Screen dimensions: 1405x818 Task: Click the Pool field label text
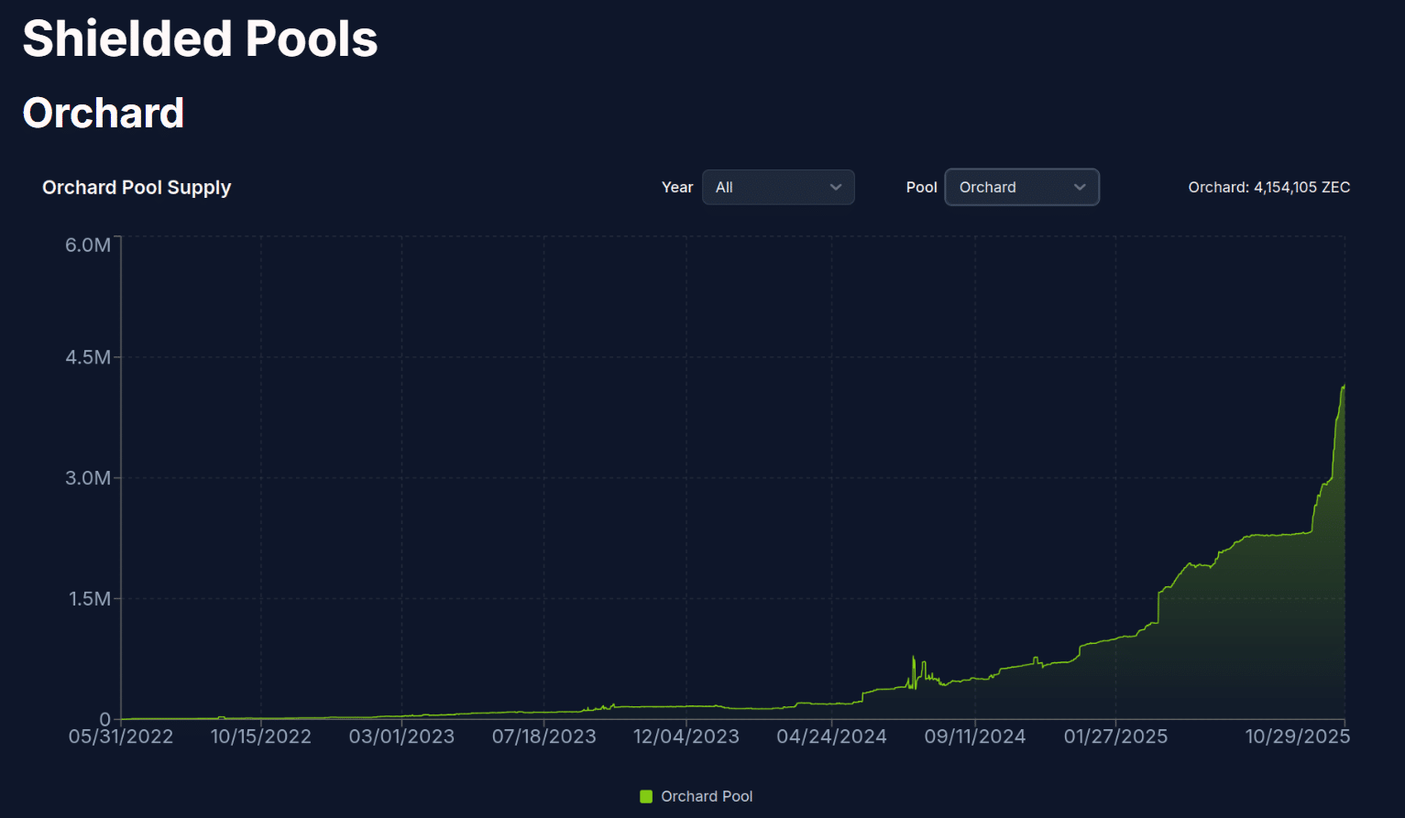921,187
